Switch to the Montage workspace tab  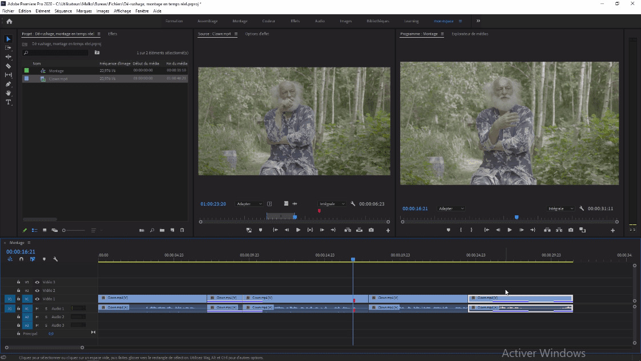pos(240,21)
